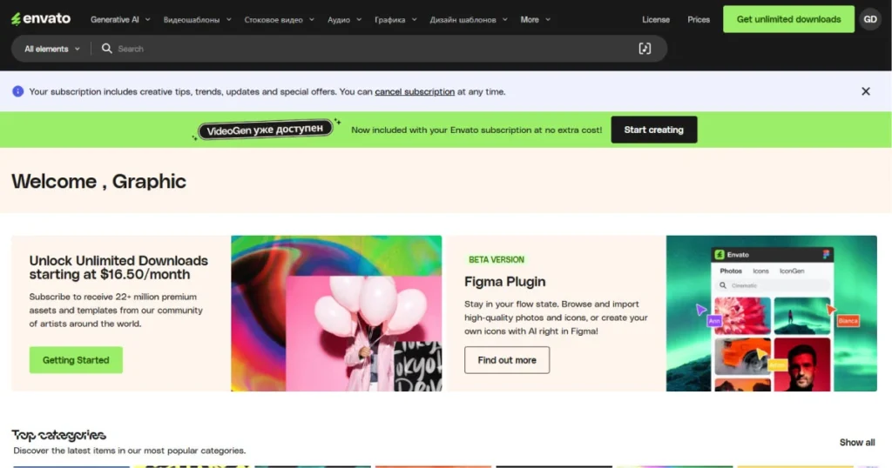892x468 pixels.
Task: Open the pink balloons promo image
Action: tap(336, 313)
